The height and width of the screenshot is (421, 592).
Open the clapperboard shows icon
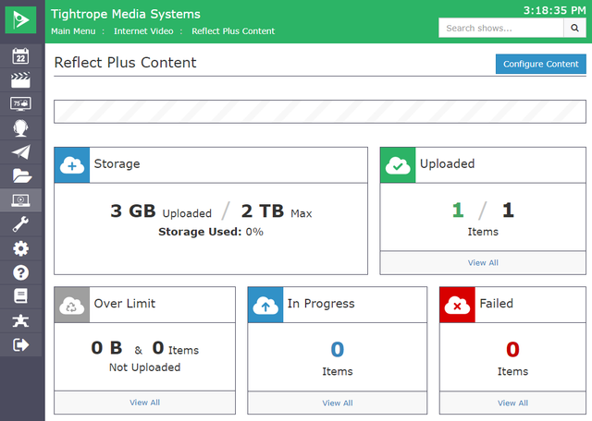20,80
